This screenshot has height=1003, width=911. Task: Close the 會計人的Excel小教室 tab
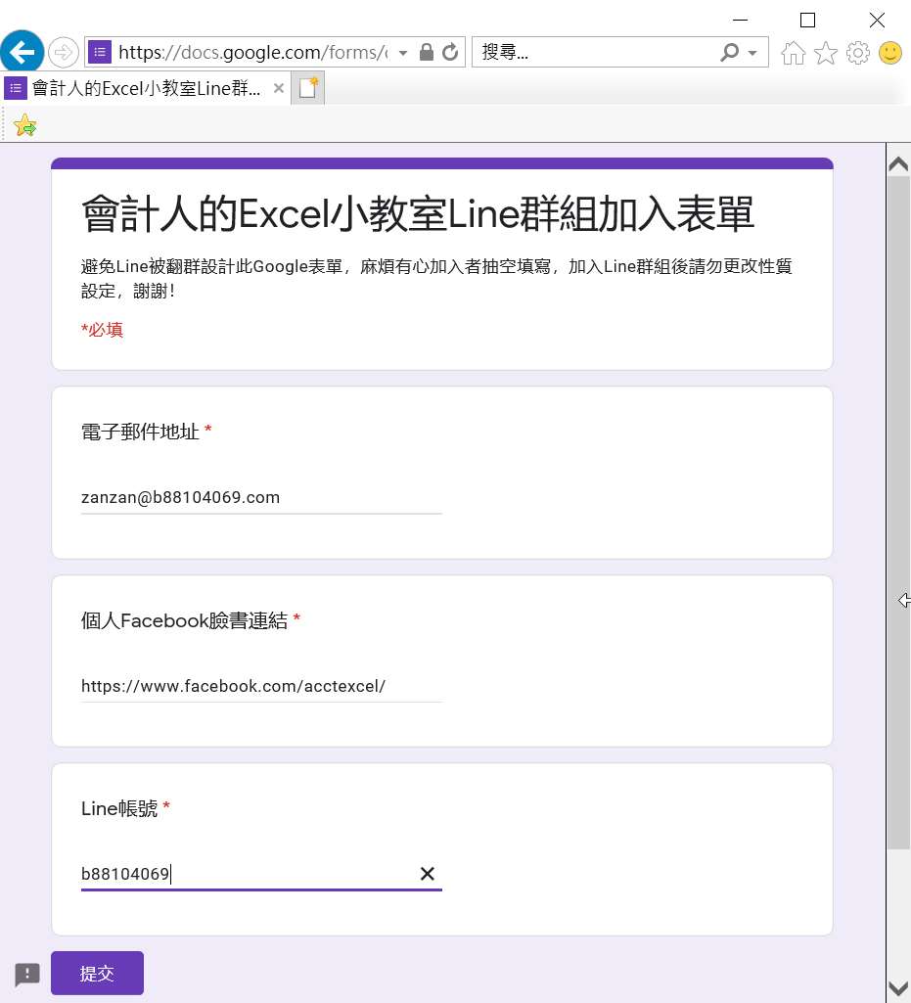point(279,88)
